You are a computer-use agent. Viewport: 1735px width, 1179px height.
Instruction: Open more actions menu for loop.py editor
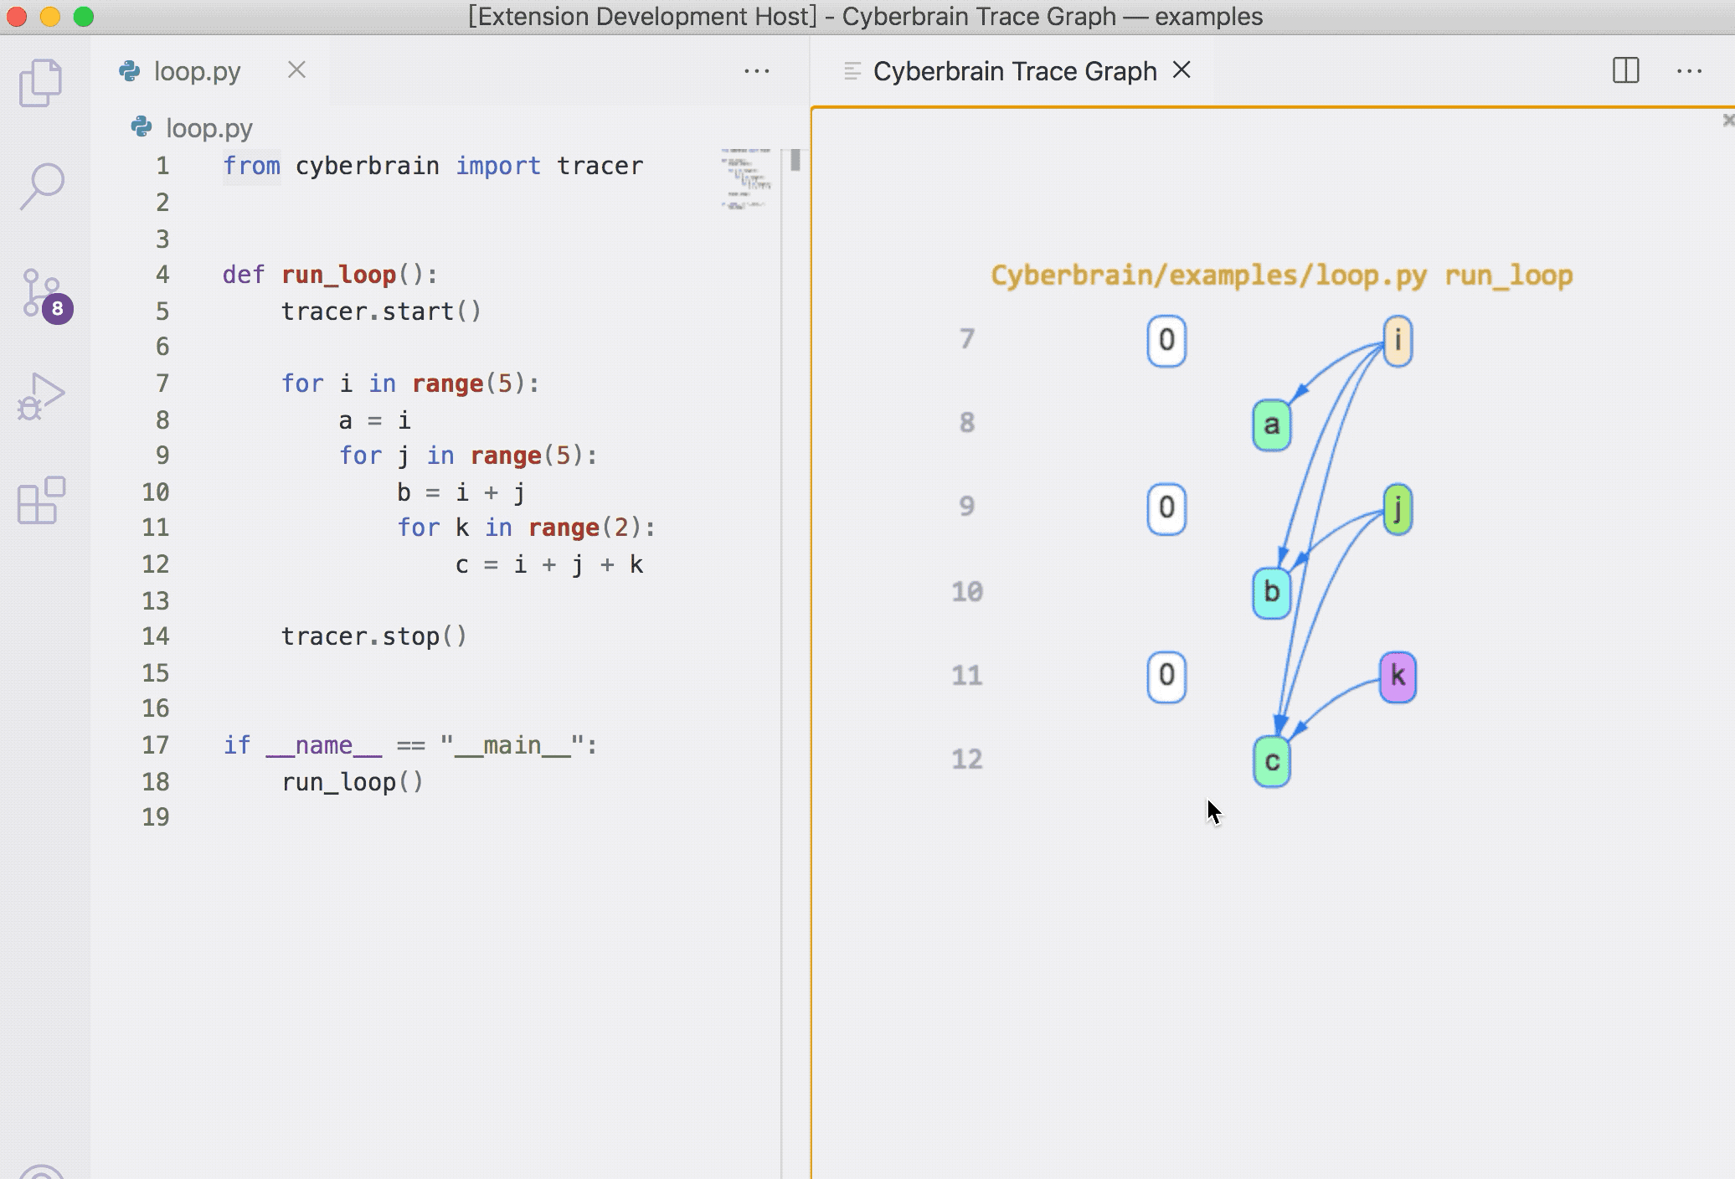(x=756, y=71)
